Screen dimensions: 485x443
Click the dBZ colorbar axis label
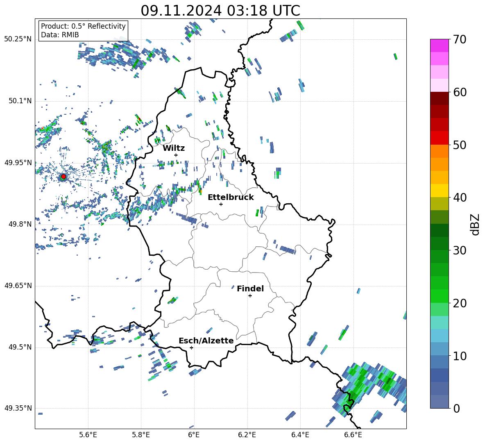point(475,224)
